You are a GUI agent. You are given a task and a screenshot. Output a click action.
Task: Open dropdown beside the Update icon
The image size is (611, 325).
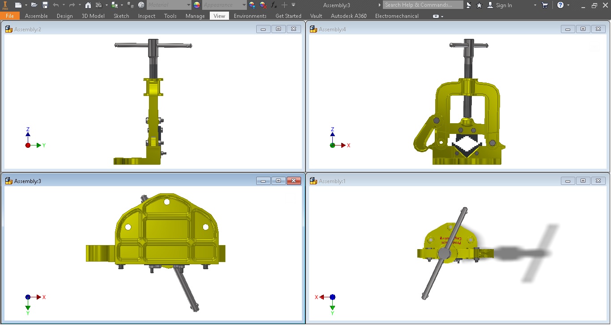[106, 5]
